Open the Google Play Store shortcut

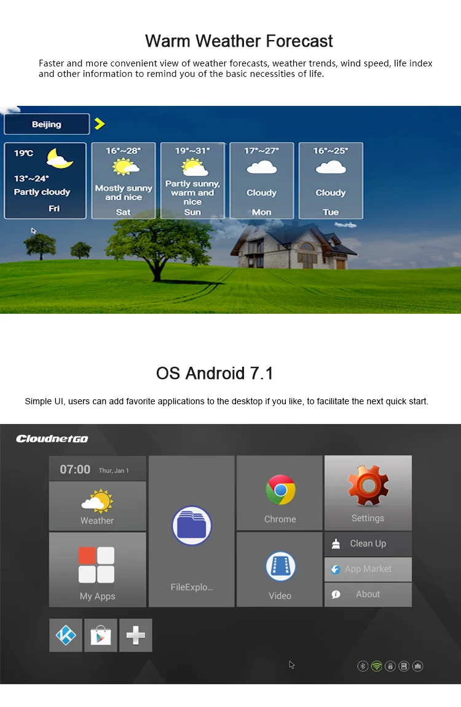tap(100, 635)
